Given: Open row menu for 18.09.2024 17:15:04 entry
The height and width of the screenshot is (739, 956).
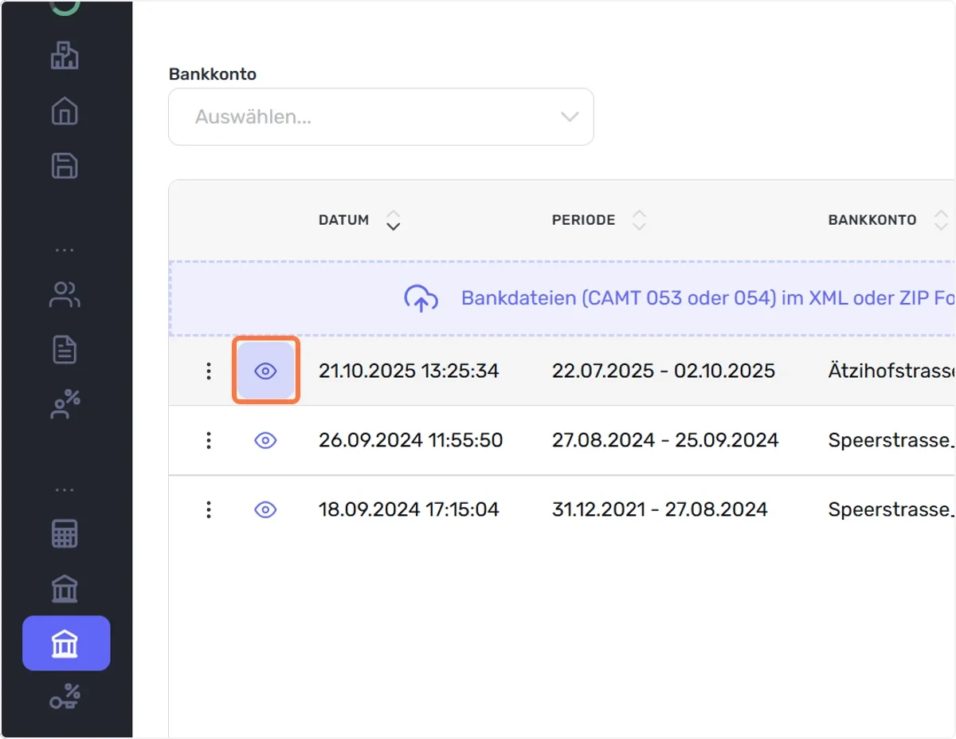Looking at the screenshot, I should tap(208, 509).
